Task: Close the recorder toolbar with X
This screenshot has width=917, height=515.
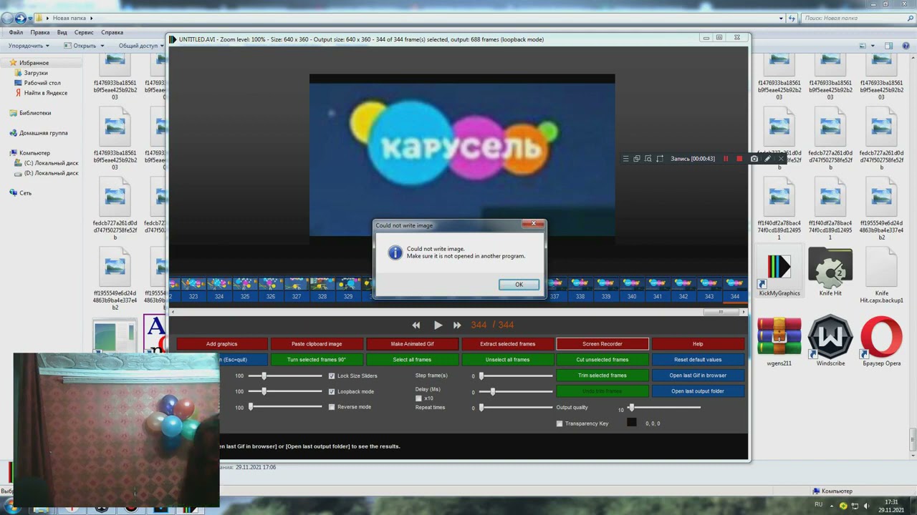Action: (781, 159)
